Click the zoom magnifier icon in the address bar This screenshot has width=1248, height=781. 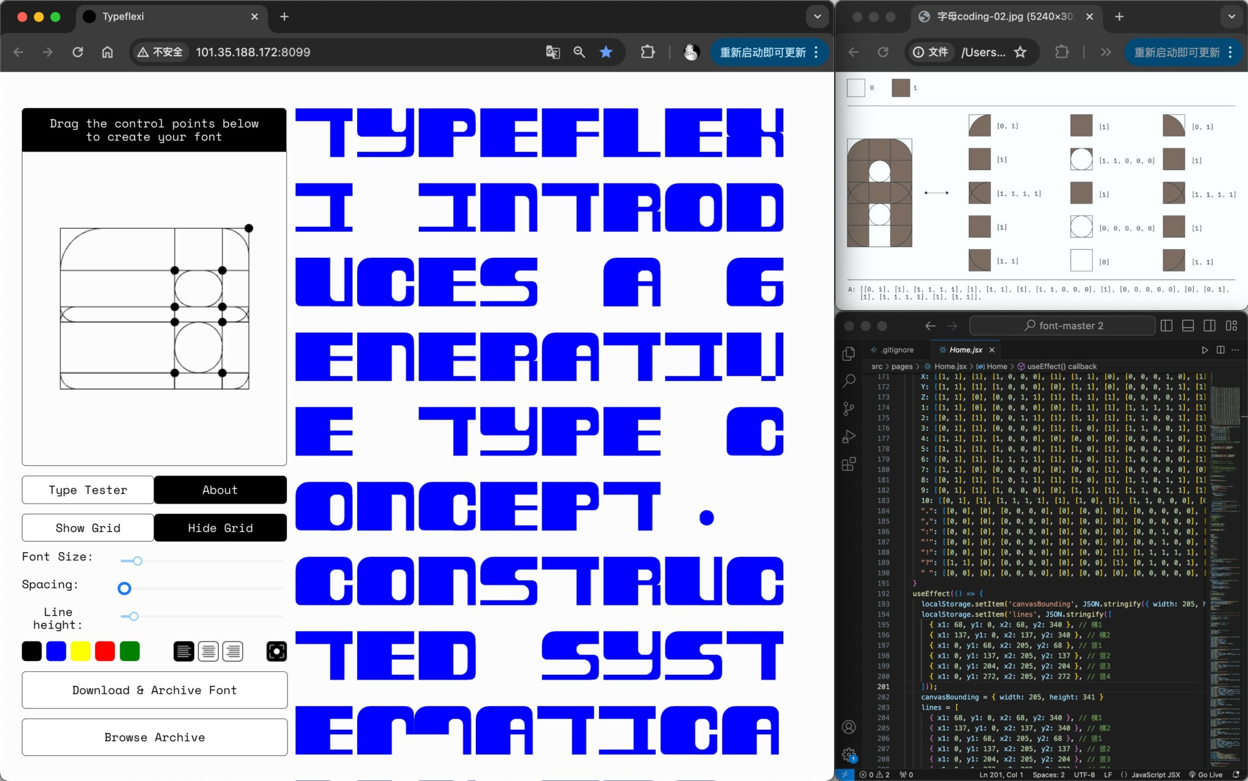click(x=579, y=52)
